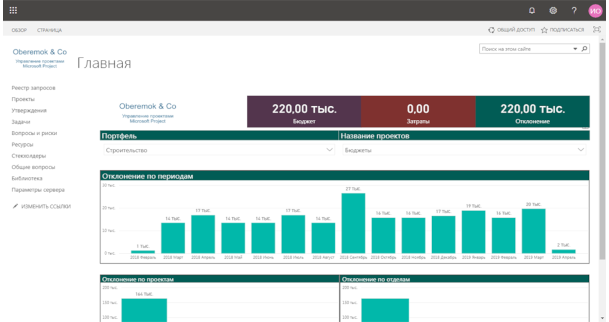609x322 pixels.
Task: Click ПОДПИСАТЬСЯ to follow the site
Action: point(563,30)
